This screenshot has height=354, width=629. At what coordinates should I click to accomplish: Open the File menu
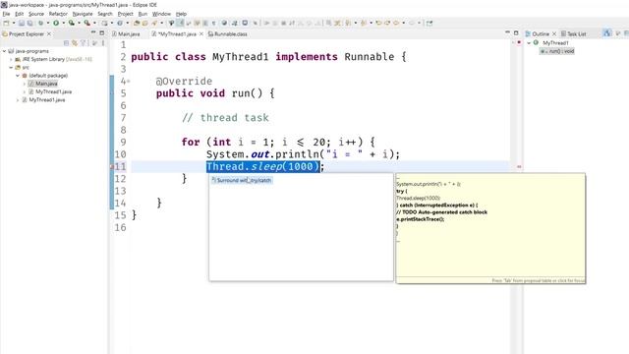[6, 14]
